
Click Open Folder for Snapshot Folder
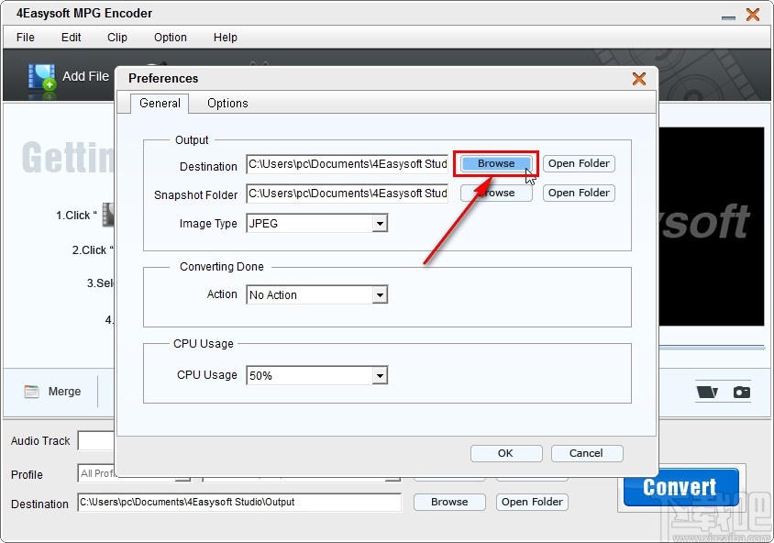[579, 193]
